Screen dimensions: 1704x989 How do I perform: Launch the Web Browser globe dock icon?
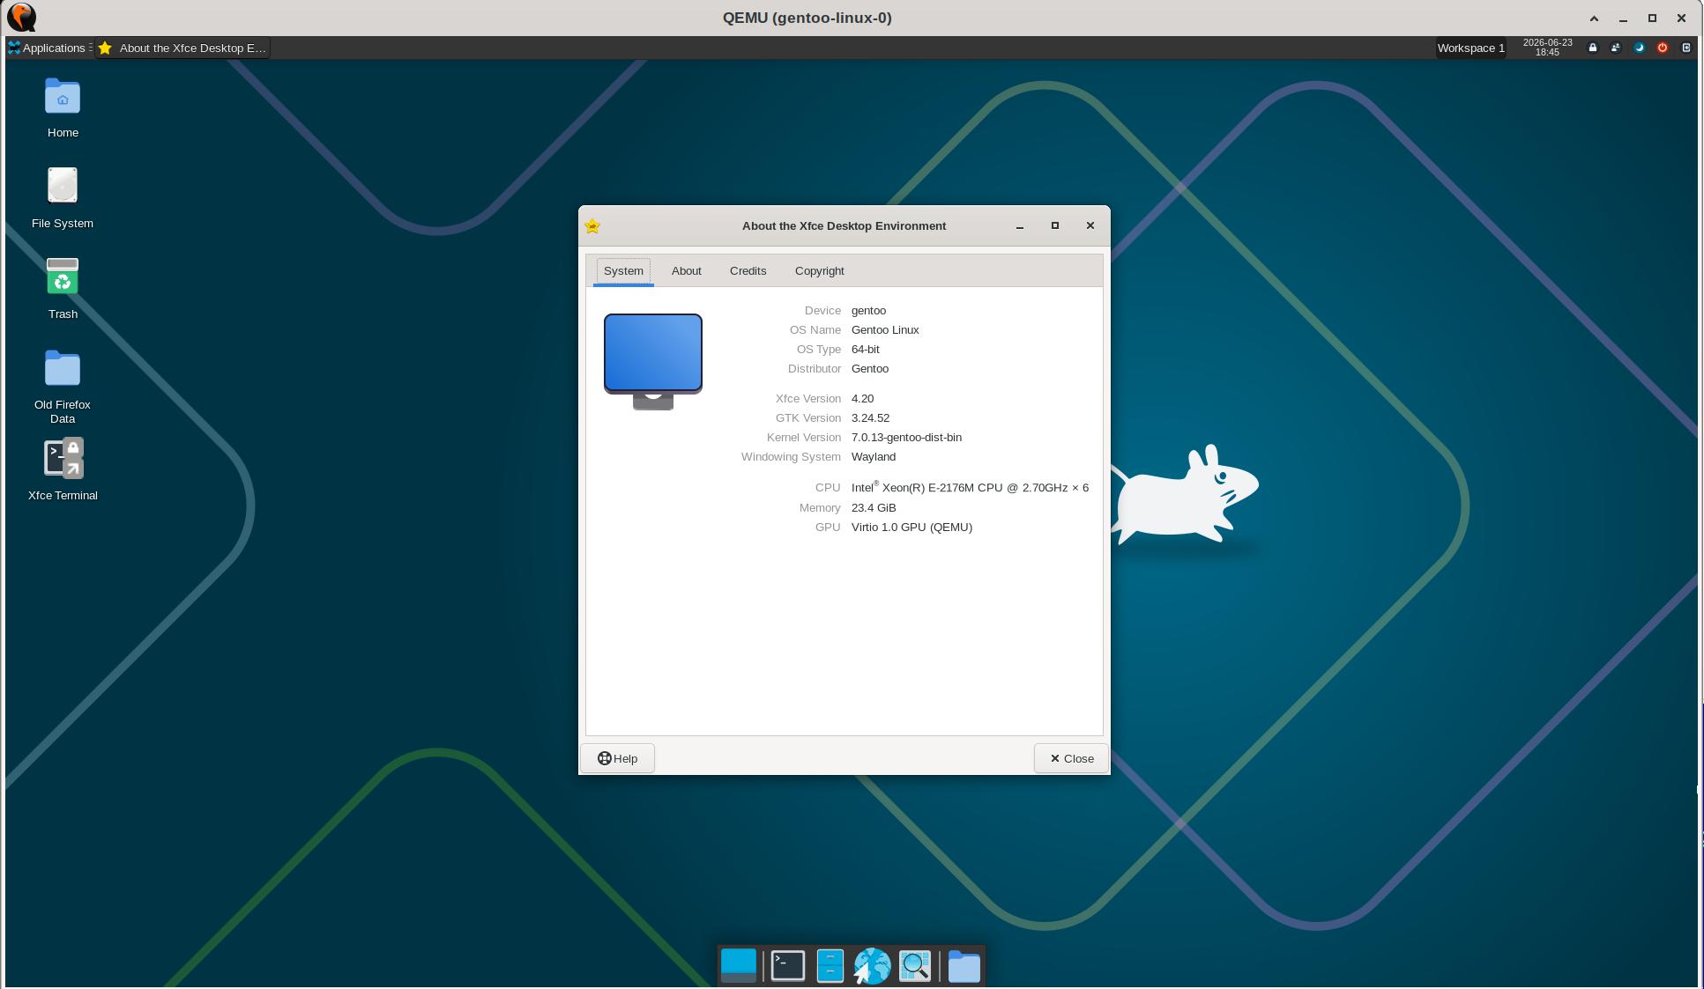click(872, 966)
